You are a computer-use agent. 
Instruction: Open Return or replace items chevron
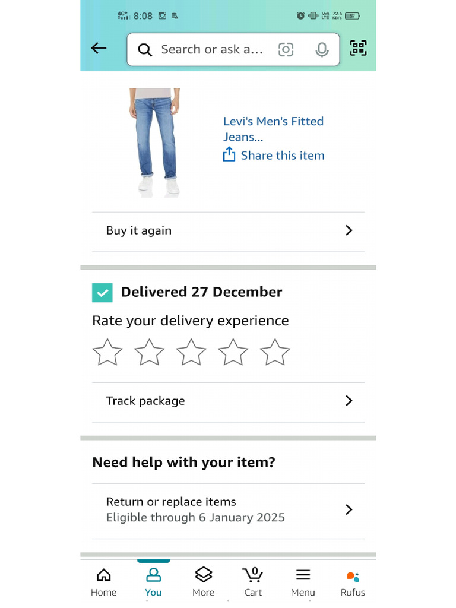(349, 509)
